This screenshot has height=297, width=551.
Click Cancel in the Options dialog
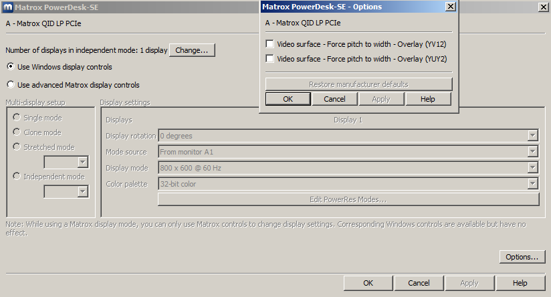click(x=334, y=99)
